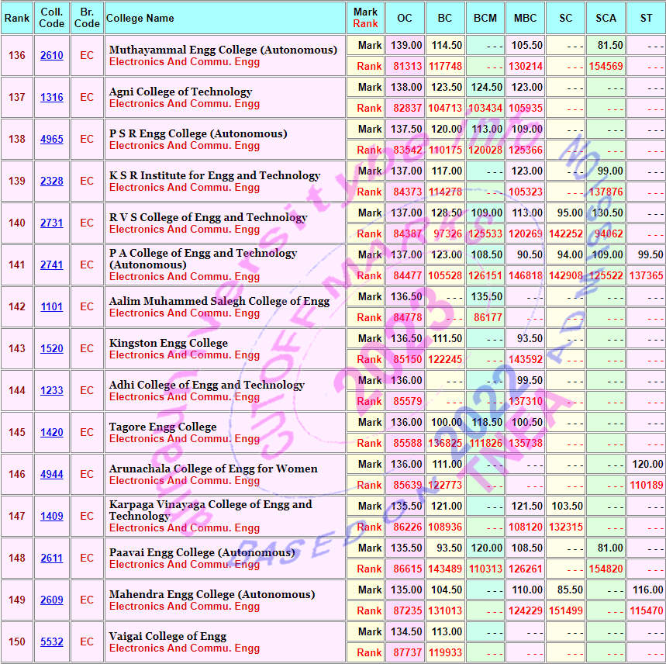Open the 4965 college code link
666x664 pixels.
[x=52, y=140]
